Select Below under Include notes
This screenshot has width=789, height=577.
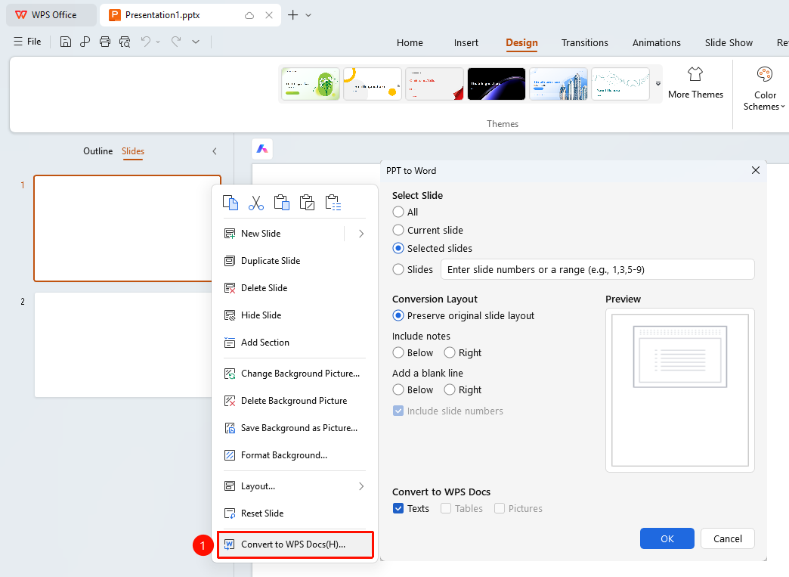(x=398, y=352)
